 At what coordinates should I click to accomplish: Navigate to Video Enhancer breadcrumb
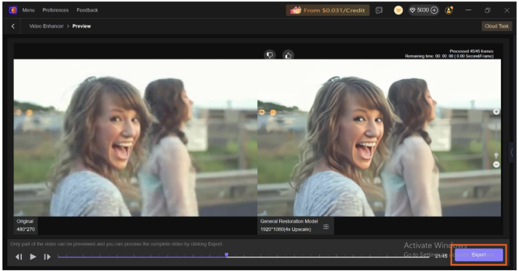[x=47, y=26]
